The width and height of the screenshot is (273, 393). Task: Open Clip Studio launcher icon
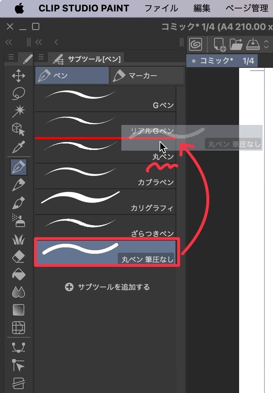(196, 44)
